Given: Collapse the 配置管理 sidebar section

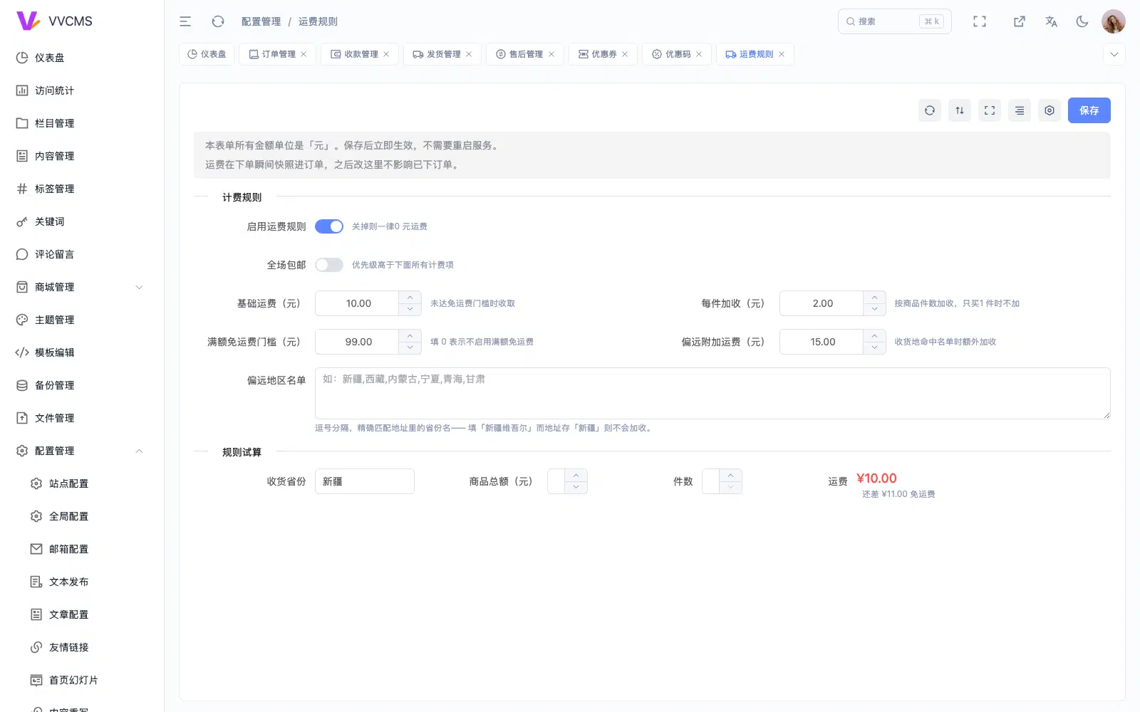Looking at the screenshot, I should click(82, 451).
